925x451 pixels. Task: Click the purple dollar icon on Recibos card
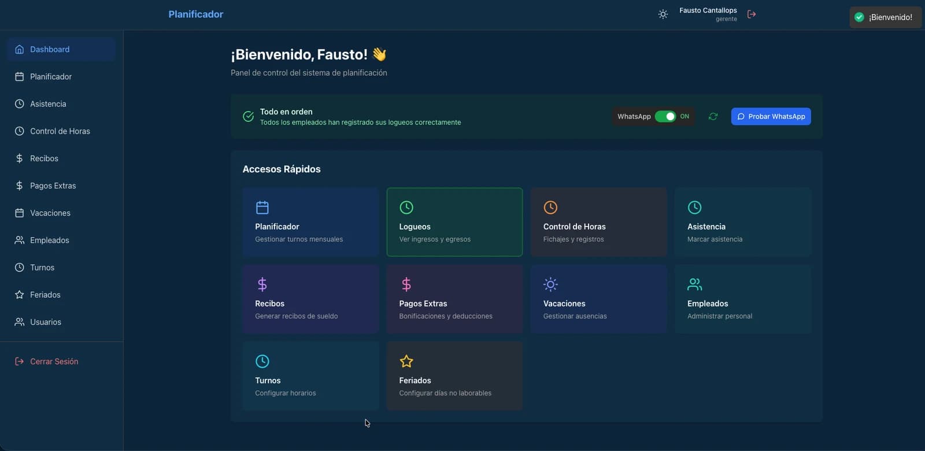click(x=262, y=284)
